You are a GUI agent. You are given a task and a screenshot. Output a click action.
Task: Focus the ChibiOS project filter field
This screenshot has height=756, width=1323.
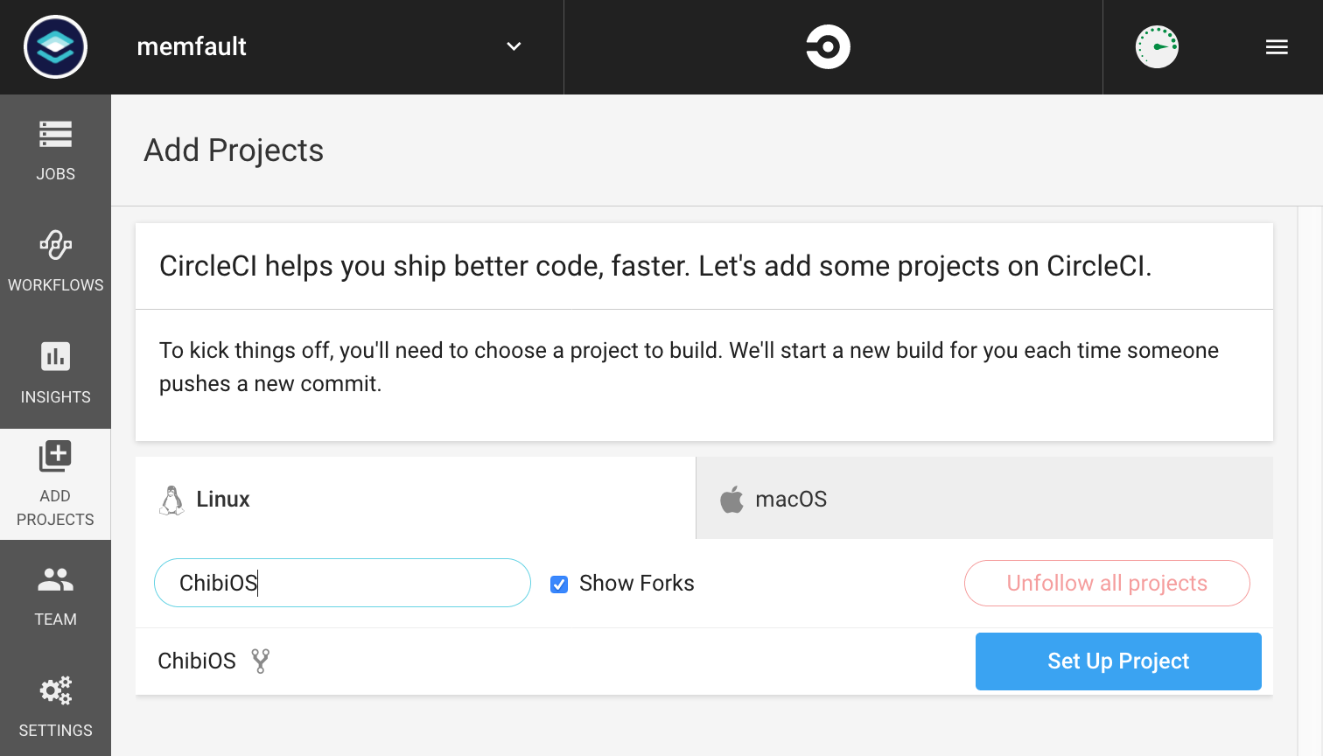pyautogui.click(x=342, y=584)
